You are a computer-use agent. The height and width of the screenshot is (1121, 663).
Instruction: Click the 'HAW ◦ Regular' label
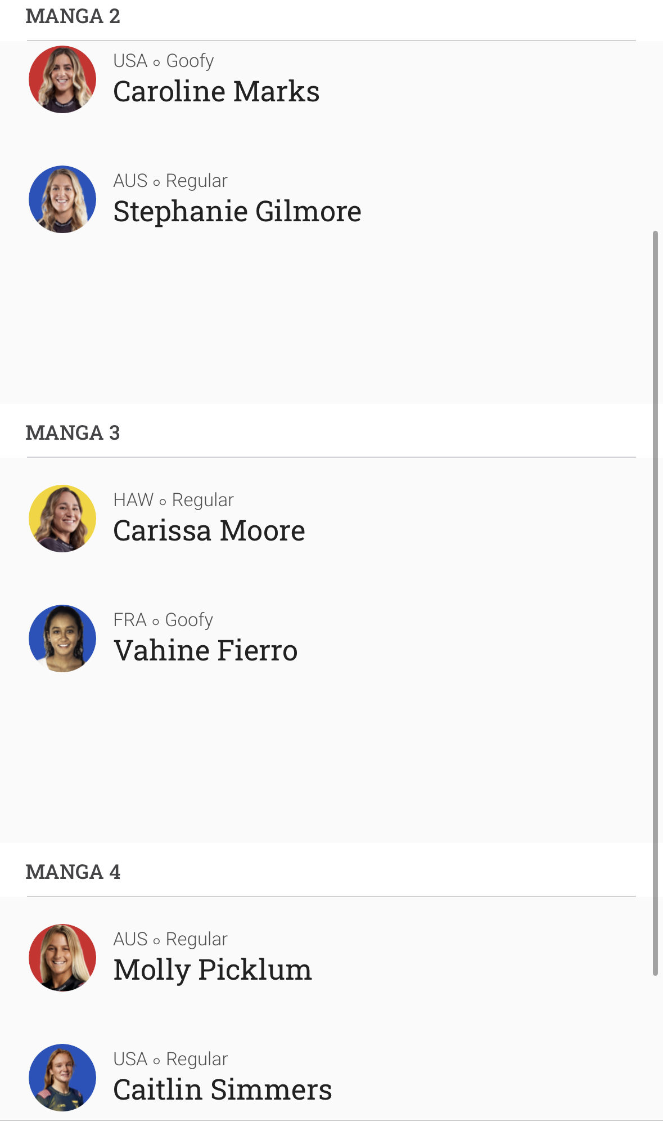coord(174,500)
